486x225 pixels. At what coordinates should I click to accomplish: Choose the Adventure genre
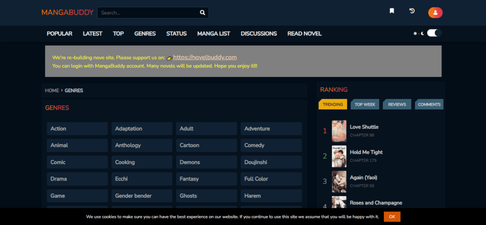[x=271, y=129]
